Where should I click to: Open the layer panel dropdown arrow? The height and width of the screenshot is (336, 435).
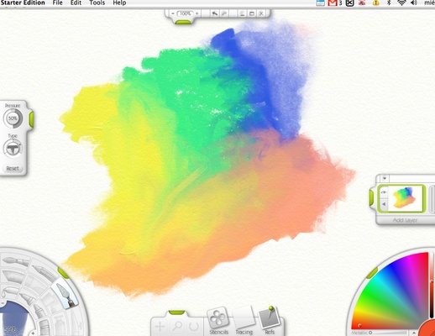[x=385, y=178]
